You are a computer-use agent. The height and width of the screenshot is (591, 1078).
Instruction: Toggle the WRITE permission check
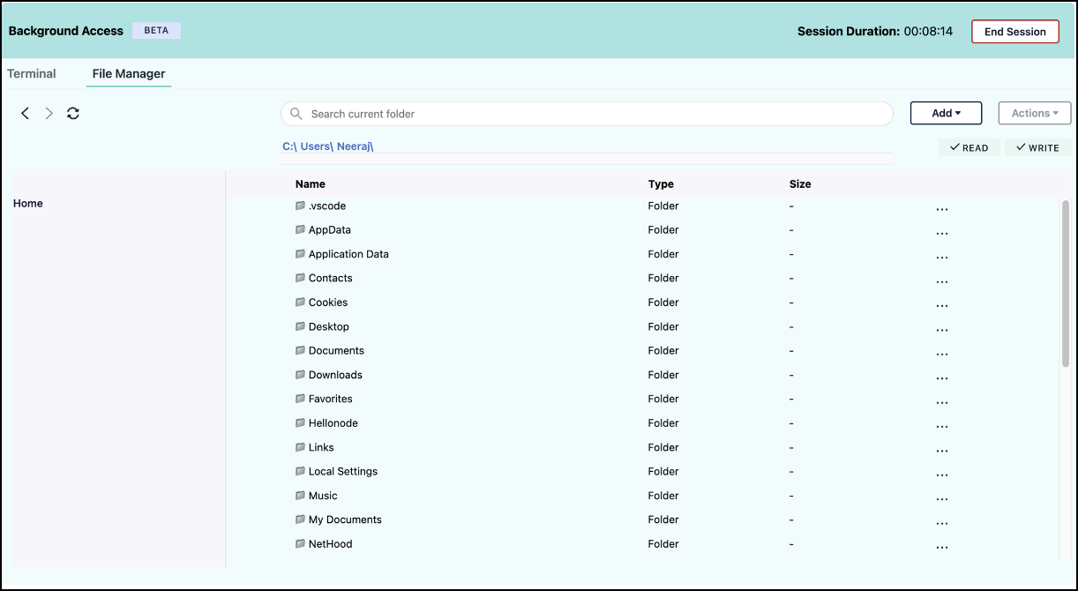pyautogui.click(x=1037, y=147)
